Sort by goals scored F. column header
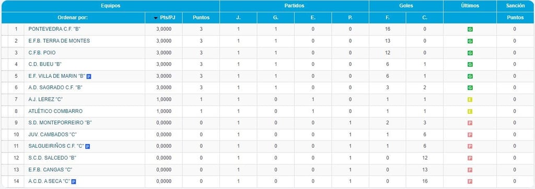The image size is (535, 189). tap(387, 18)
